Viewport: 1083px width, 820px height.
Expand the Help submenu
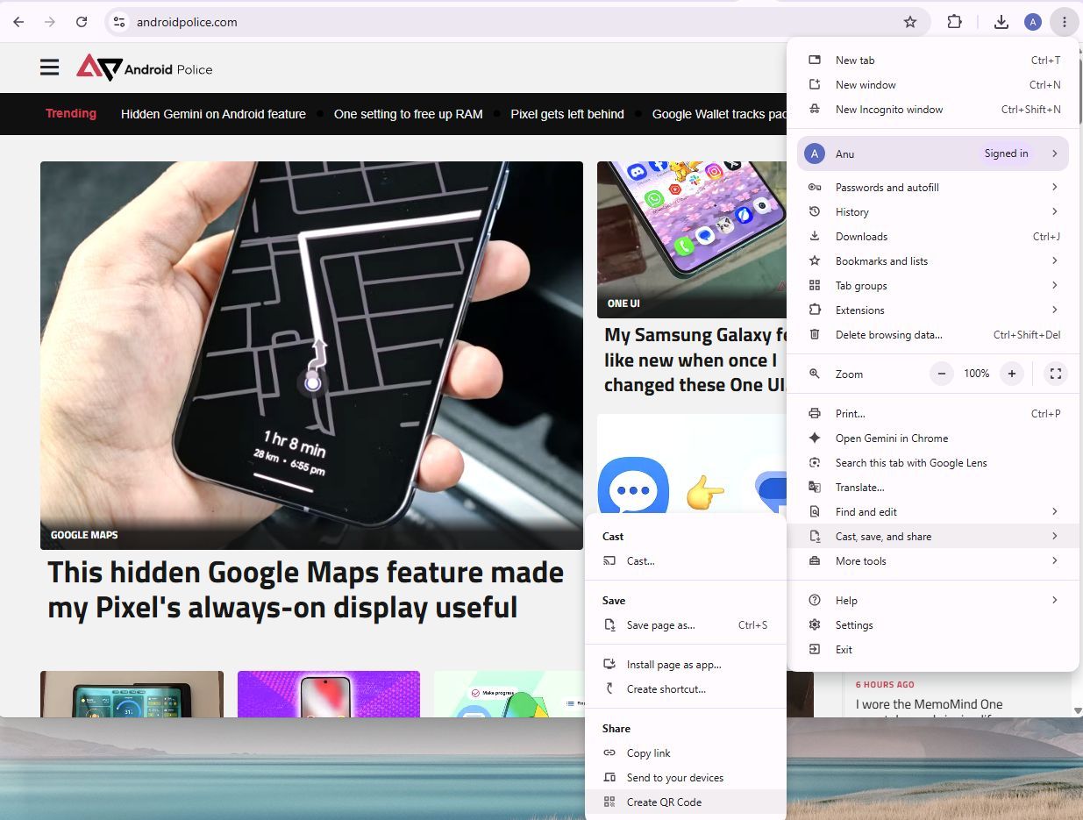(933, 601)
